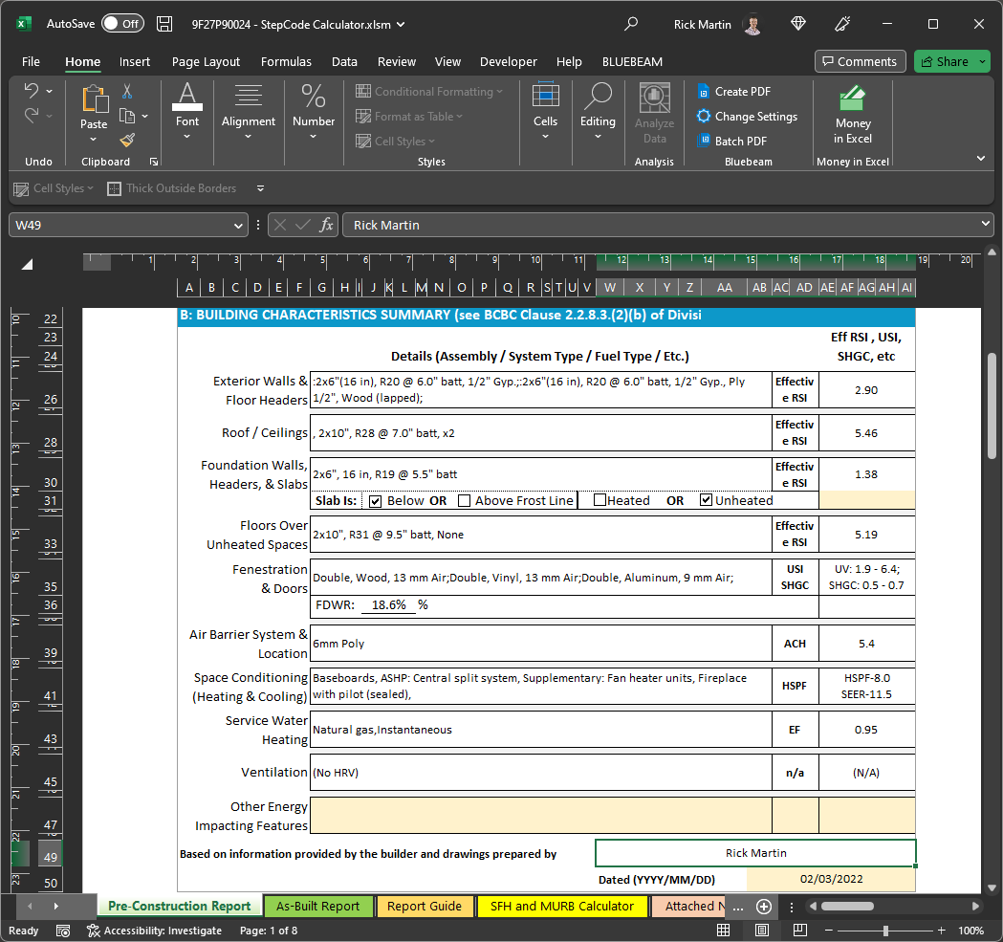Click the zoom slider handle
This screenshot has height=942, width=1003.
885,931
